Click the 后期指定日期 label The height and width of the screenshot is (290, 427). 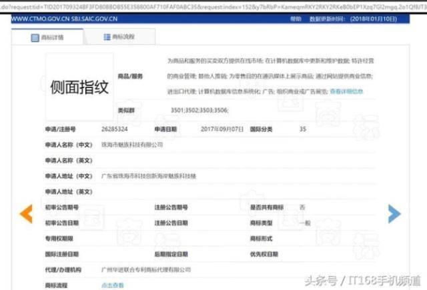[171, 254]
